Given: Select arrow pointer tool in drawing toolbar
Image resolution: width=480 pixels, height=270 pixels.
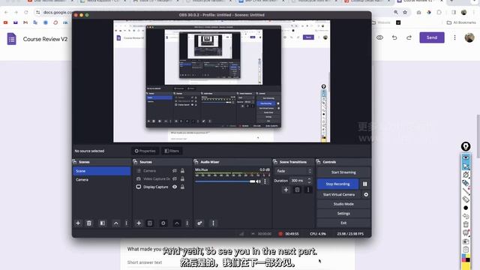Looking at the screenshot, I should click(466, 166).
